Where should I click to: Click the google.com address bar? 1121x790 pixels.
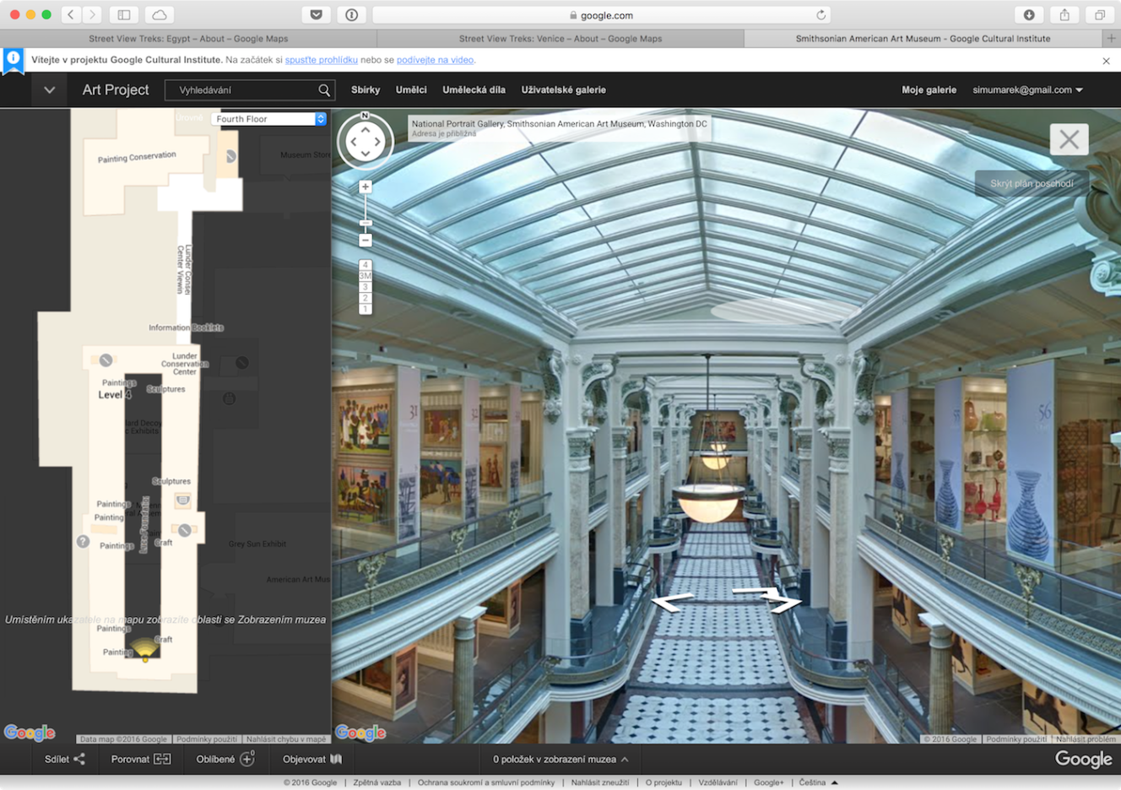click(602, 15)
